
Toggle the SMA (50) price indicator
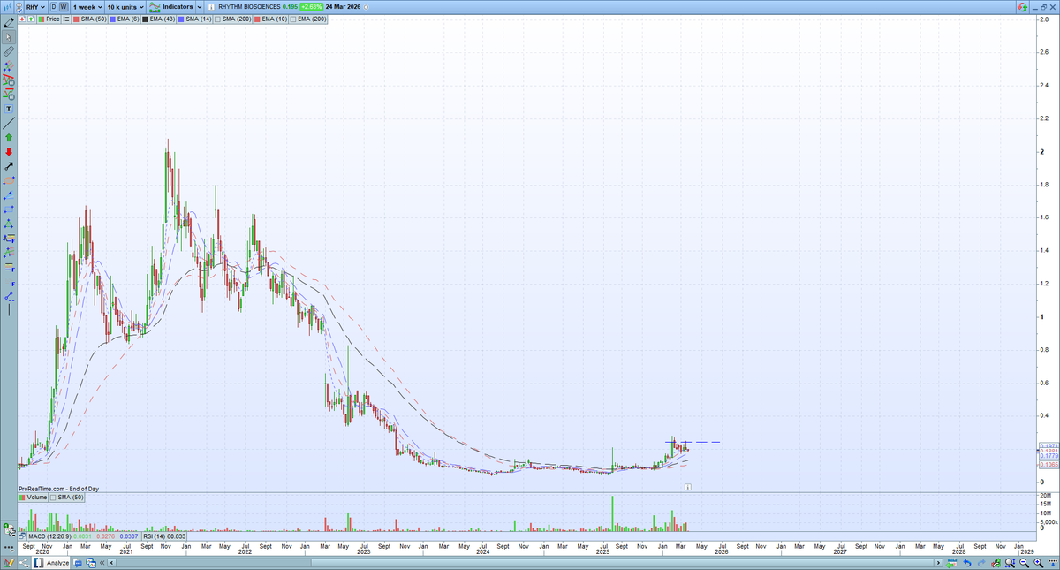click(88, 19)
